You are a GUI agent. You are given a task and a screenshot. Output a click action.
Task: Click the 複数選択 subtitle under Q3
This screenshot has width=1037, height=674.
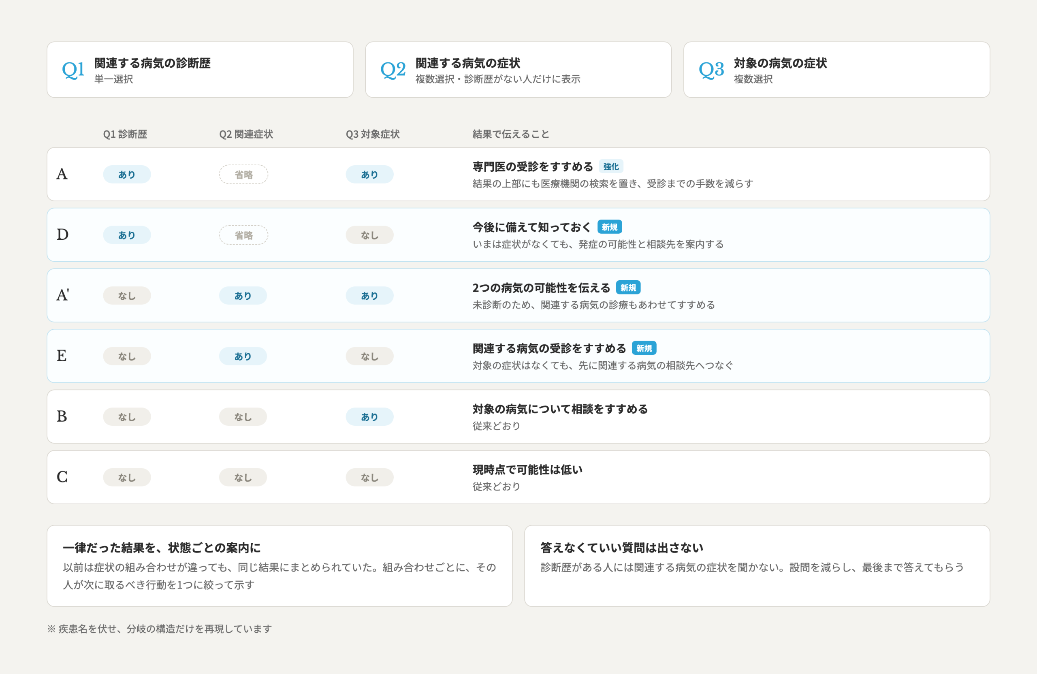753,79
